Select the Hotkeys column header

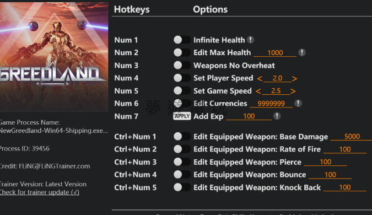click(132, 9)
